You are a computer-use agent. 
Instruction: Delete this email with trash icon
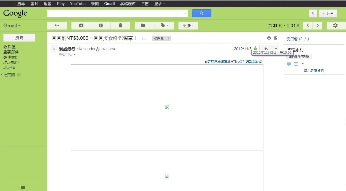pyautogui.click(x=120, y=25)
